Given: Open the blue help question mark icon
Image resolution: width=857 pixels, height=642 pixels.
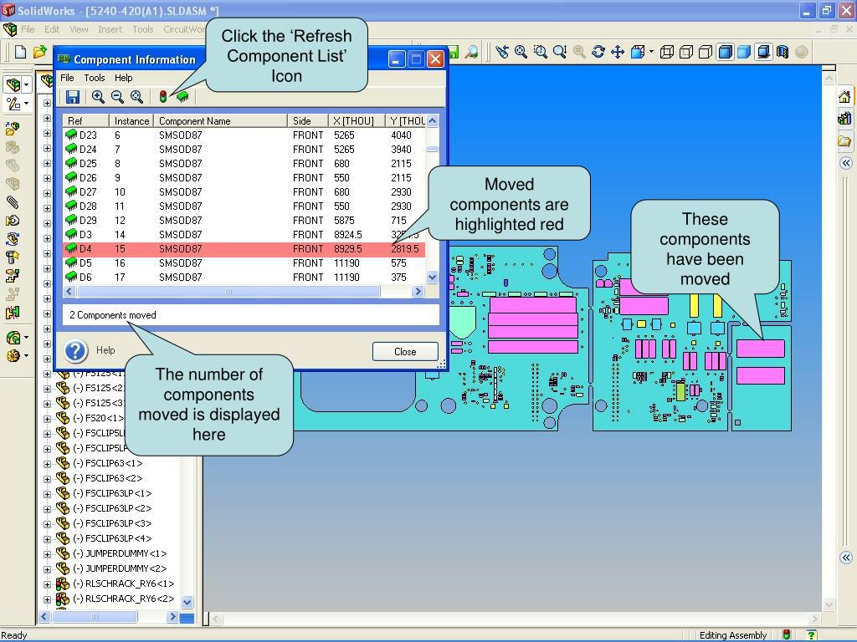Looking at the screenshot, I should 76,350.
